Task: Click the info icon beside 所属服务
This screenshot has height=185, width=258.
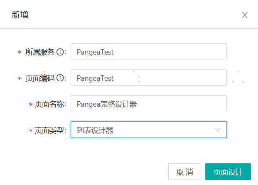Action: click(x=60, y=52)
